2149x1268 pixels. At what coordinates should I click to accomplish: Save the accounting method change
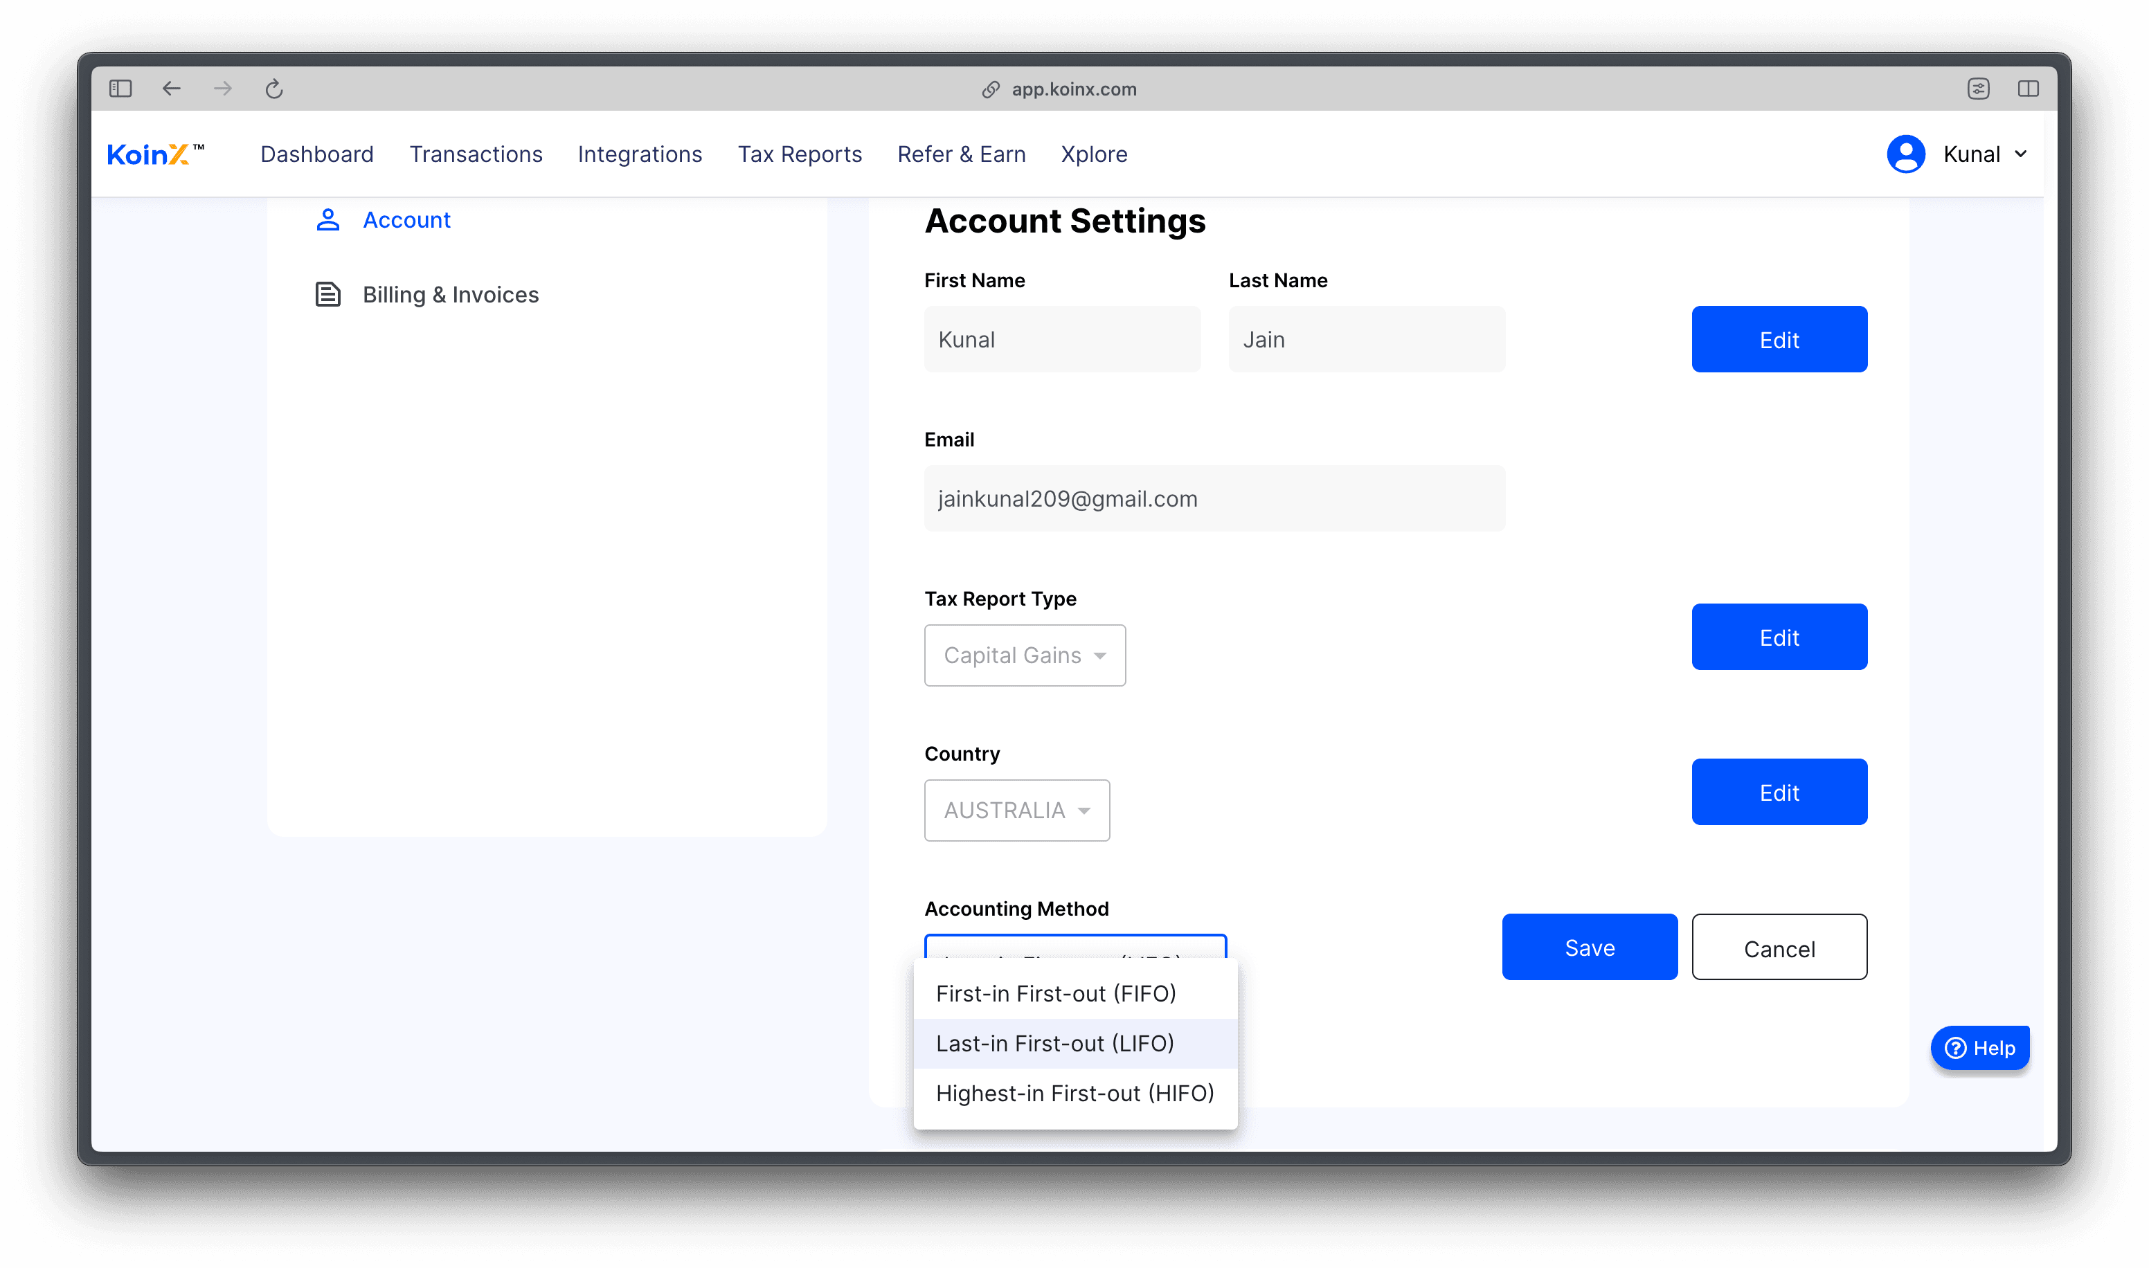click(1588, 948)
